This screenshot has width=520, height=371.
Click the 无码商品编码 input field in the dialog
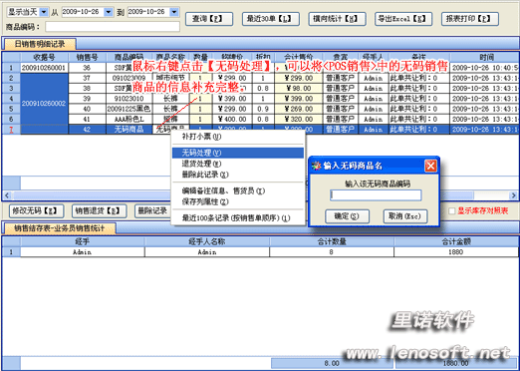[x=376, y=194]
